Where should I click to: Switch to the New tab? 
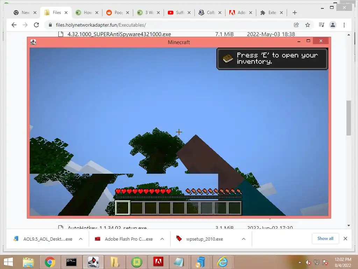pos(25,13)
